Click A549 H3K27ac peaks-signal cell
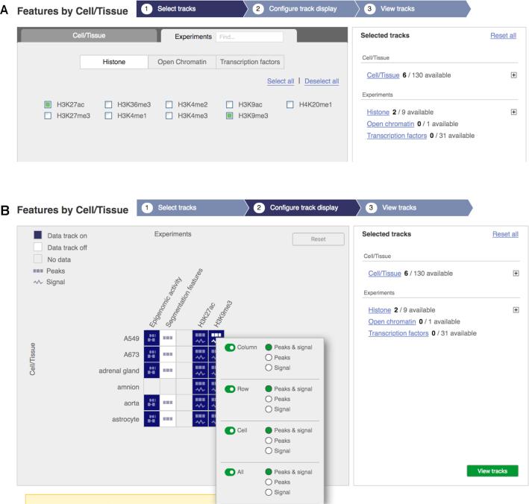The image size is (529, 504). (200, 338)
